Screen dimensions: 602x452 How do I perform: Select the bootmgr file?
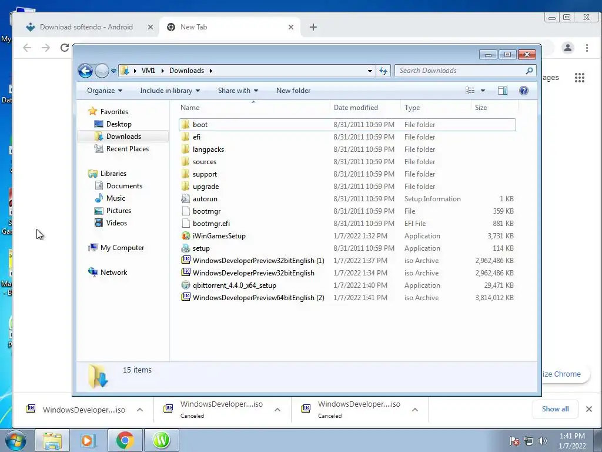click(x=347, y=211)
